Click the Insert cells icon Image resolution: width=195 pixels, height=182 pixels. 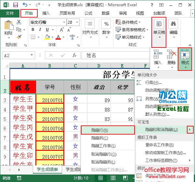click(x=158, y=57)
